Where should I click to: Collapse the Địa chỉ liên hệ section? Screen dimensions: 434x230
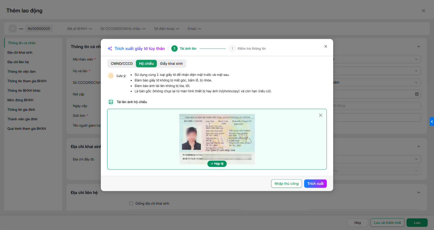[x=419, y=192]
